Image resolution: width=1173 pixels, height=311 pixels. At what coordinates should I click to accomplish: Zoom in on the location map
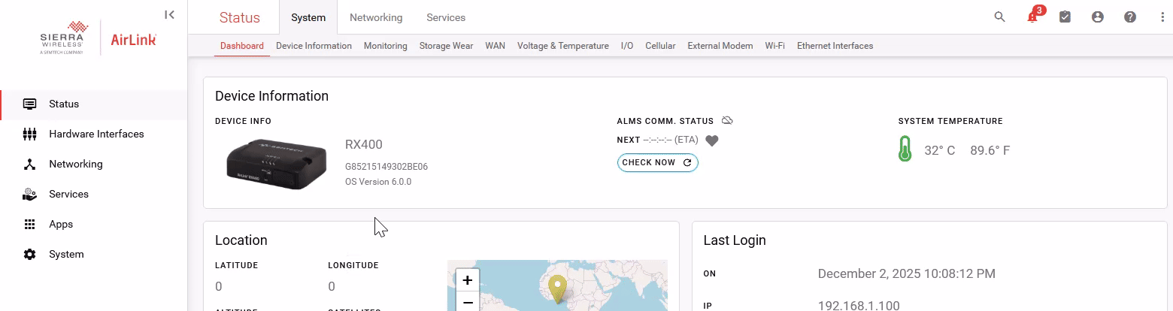click(x=467, y=280)
